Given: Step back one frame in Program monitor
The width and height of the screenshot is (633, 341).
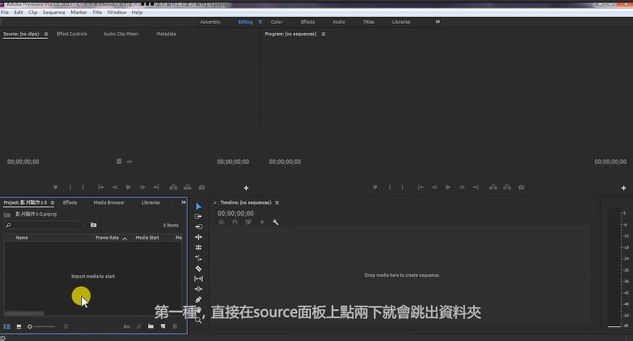Looking at the screenshot, I should tap(434, 187).
